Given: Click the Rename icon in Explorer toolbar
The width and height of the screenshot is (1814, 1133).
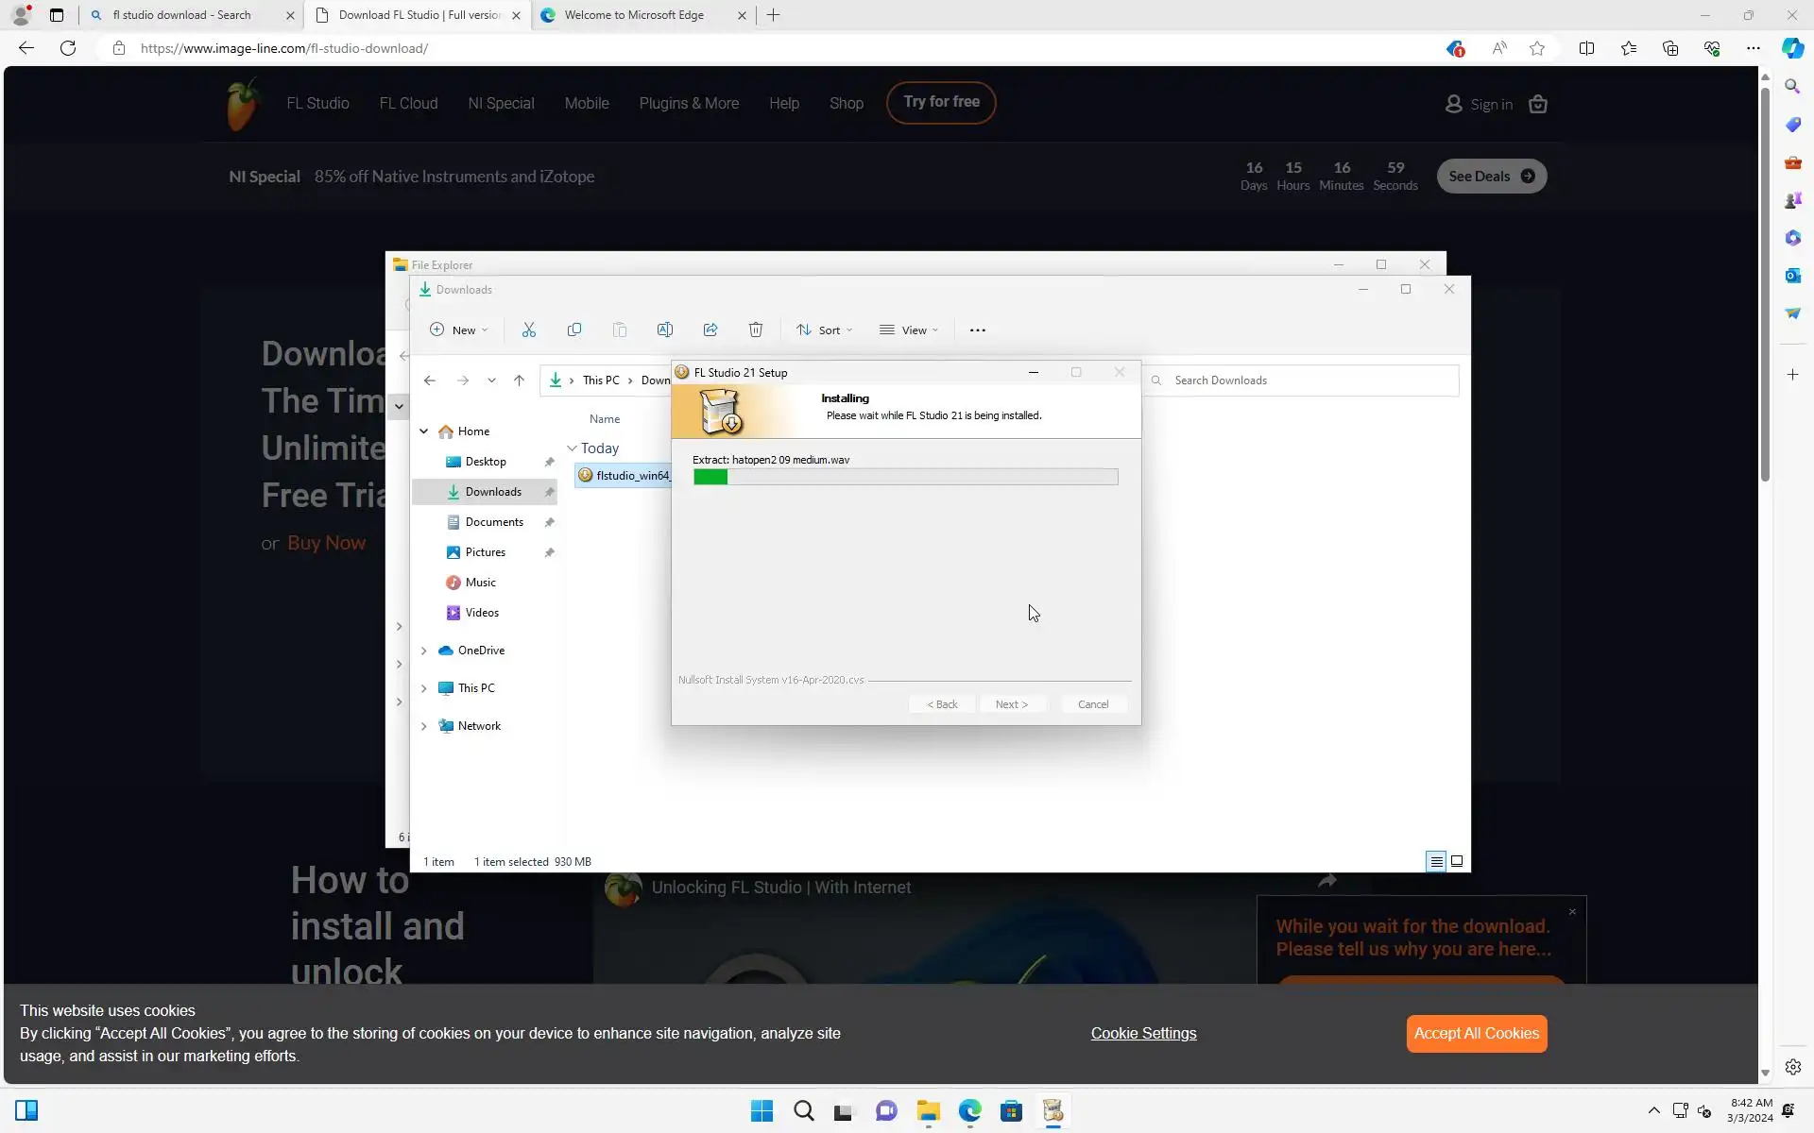Looking at the screenshot, I should tap(665, 330).
